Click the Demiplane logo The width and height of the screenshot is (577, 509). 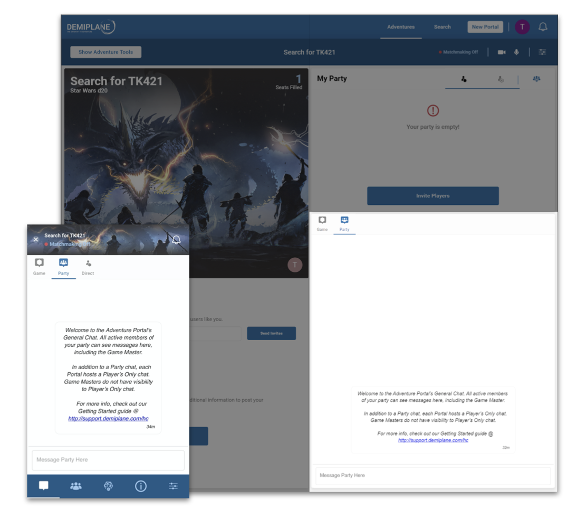(91, 27)
